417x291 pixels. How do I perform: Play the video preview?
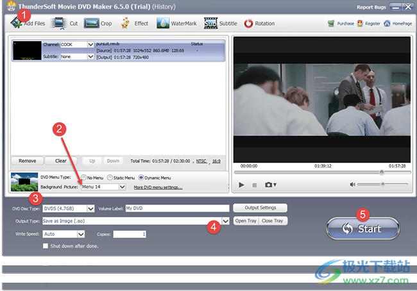[x=241, y=185]
